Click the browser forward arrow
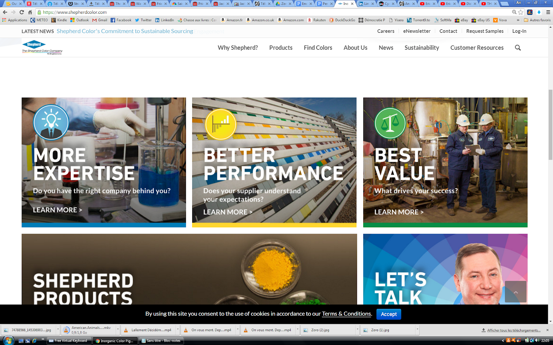The image size is (553, 345). (x=13, y=12)
